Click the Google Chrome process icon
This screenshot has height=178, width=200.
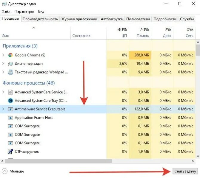10,55
